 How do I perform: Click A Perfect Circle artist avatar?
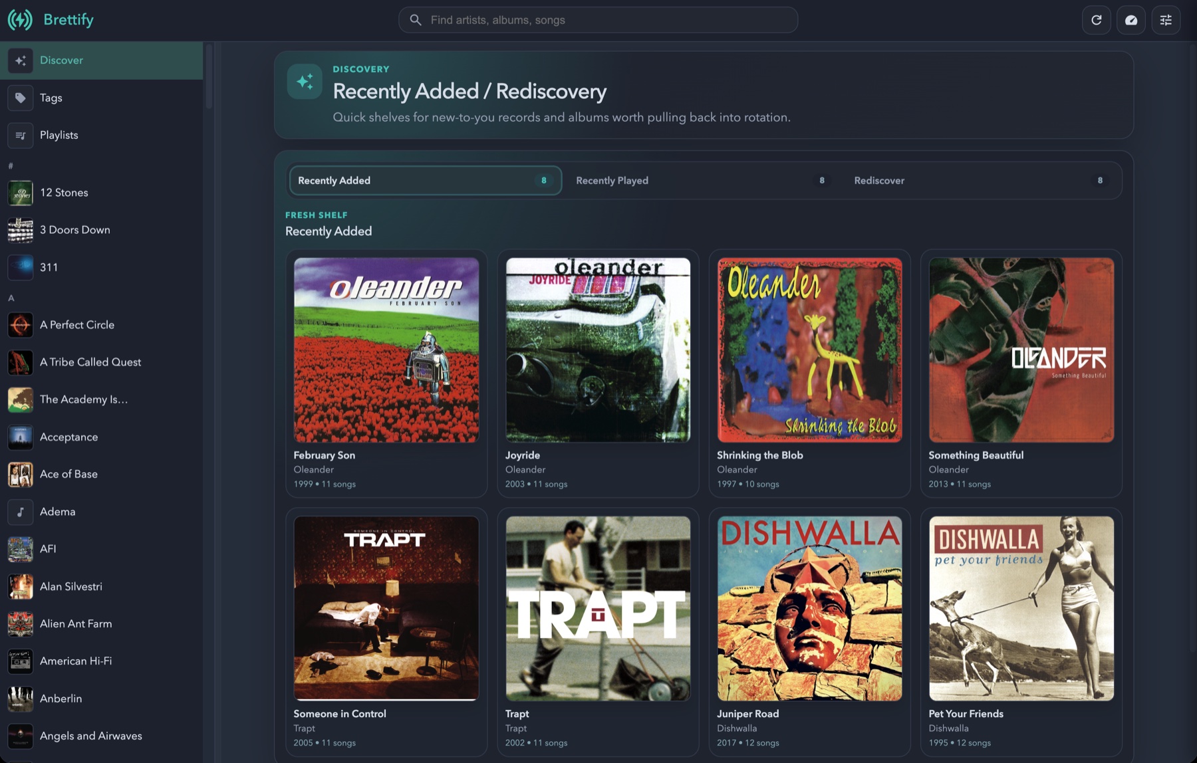[21, 325]
